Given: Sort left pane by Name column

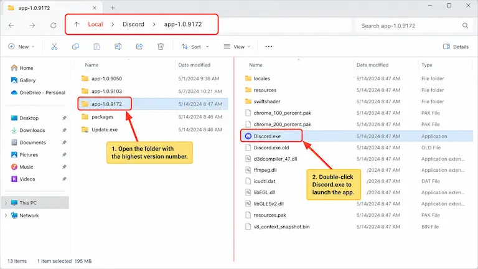Looking at the screenshot, I should [x=91, y=65].
